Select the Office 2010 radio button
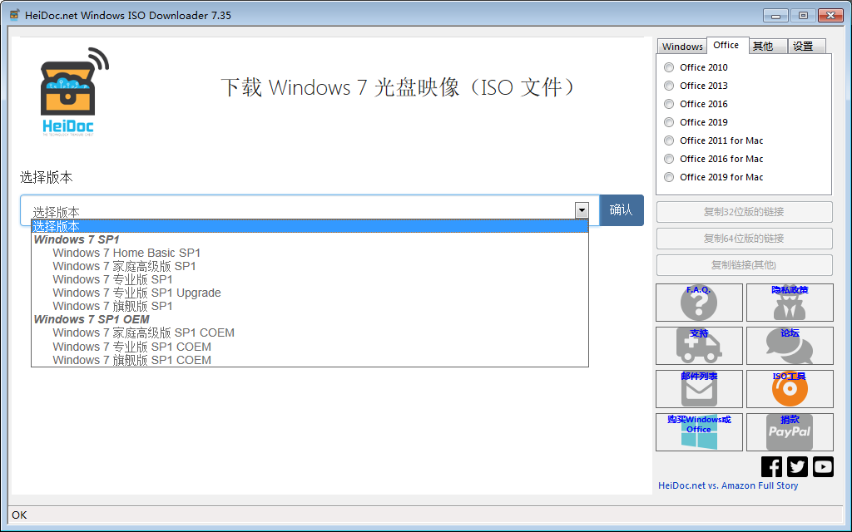This screenshot has width=852, height=532. (669, 67)
